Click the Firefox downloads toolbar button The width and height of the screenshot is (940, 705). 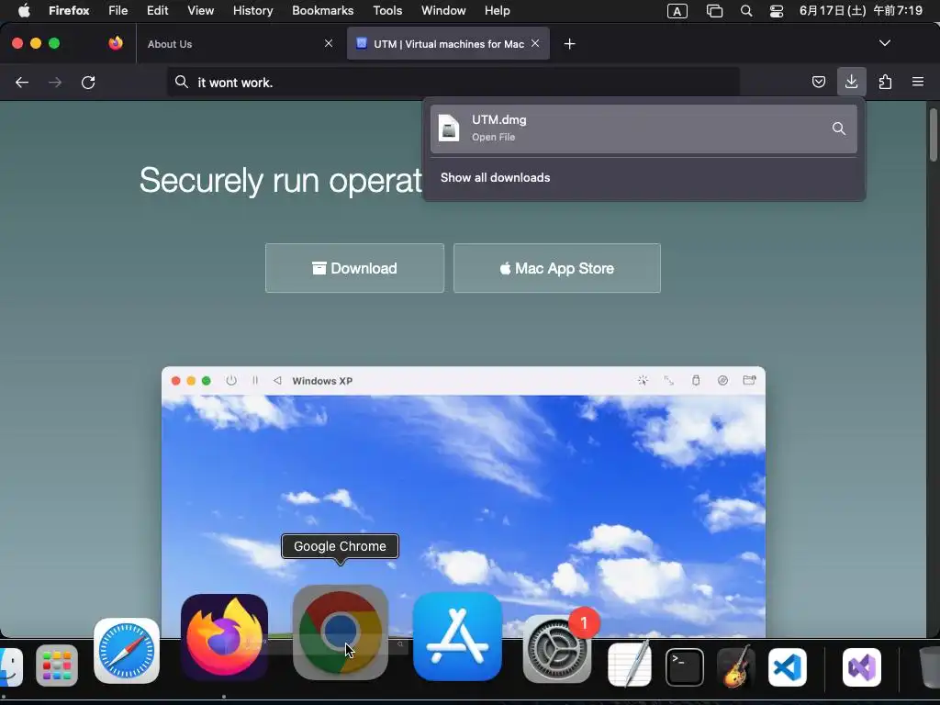coord(851,82)
